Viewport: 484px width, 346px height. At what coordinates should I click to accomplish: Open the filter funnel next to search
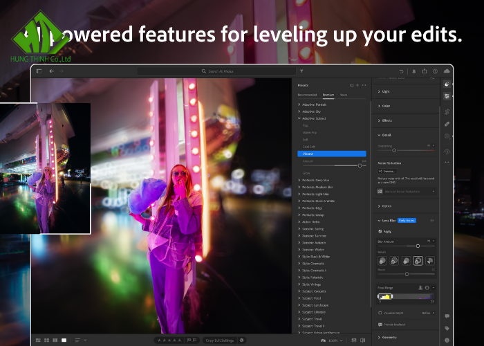coord(301,71)
